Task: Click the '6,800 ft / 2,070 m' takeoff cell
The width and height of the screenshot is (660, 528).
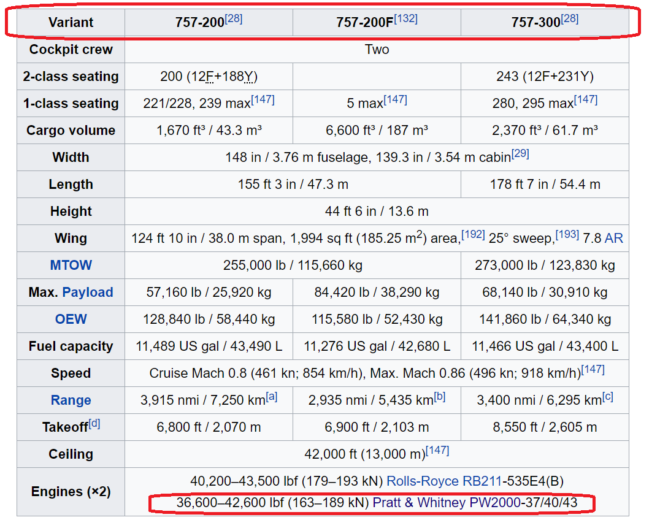Action: pyautogui.click(x=209, y=427)
